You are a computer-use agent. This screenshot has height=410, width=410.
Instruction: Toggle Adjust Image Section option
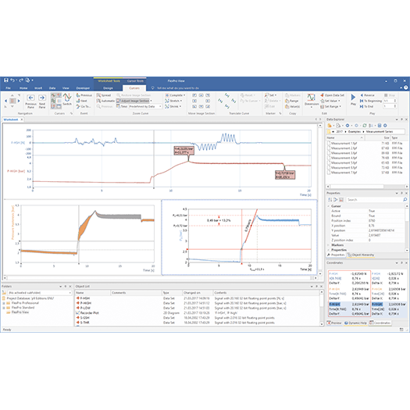click(x=134, y=101)
